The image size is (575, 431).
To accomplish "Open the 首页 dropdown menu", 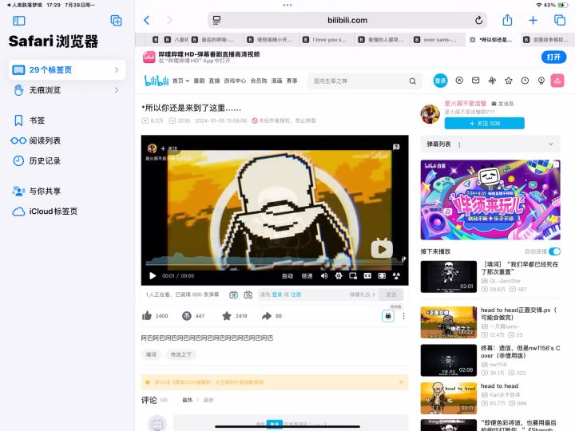I will [180, 81].
